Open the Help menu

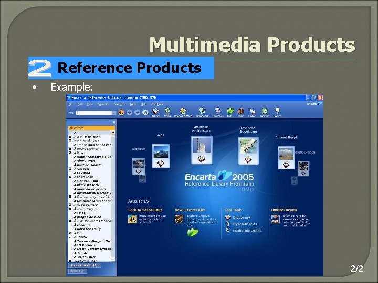click(144, 104)
